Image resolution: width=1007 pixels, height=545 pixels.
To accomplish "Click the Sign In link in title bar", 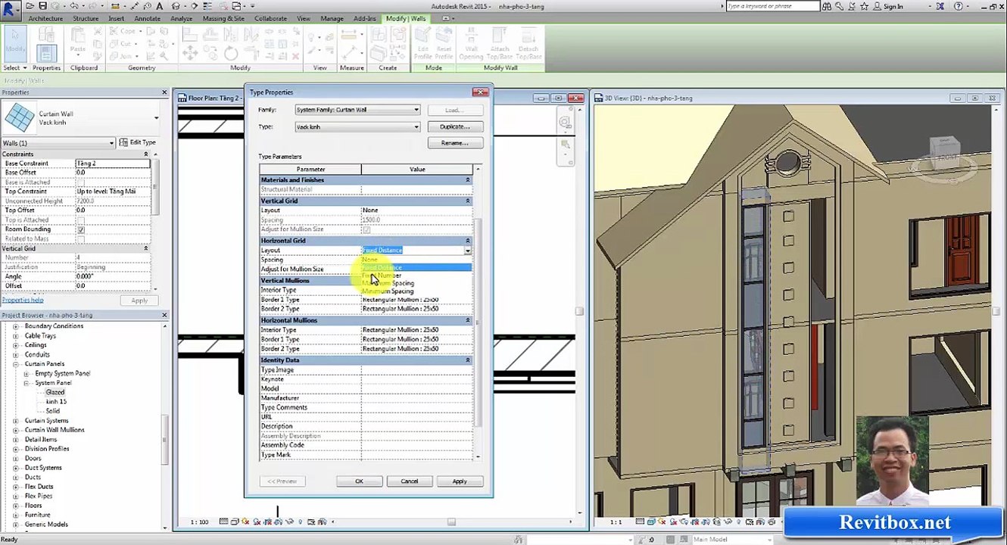I will pos(893,6).
